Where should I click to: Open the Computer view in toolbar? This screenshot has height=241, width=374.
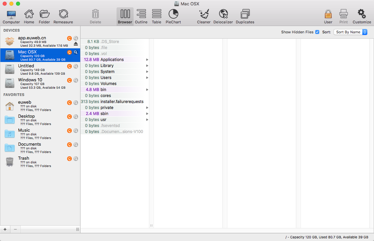11,16
